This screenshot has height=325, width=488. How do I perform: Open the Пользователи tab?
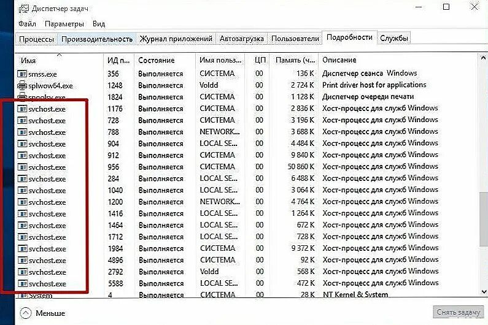coord(295,39)
